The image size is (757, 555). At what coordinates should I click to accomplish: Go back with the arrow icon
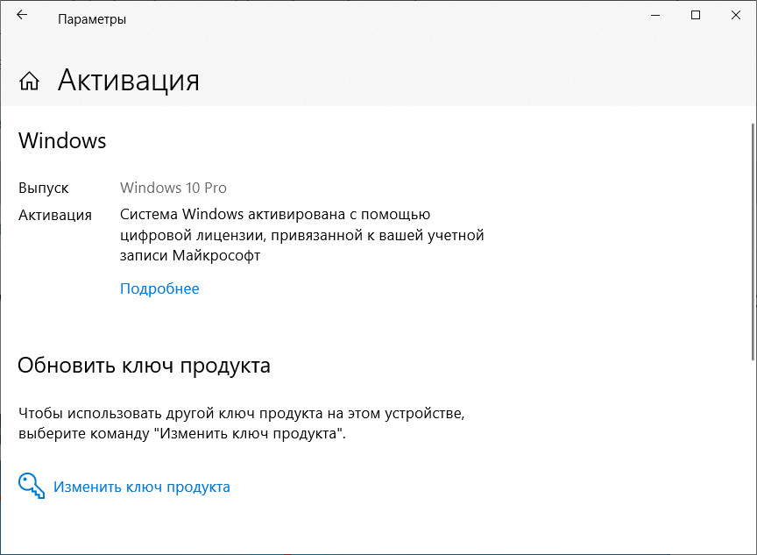22,16
